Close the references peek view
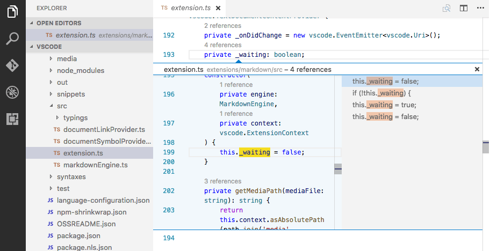490x251 pixels. [477, 69]
